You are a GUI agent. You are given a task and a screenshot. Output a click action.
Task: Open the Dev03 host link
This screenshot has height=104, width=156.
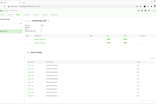29,72
